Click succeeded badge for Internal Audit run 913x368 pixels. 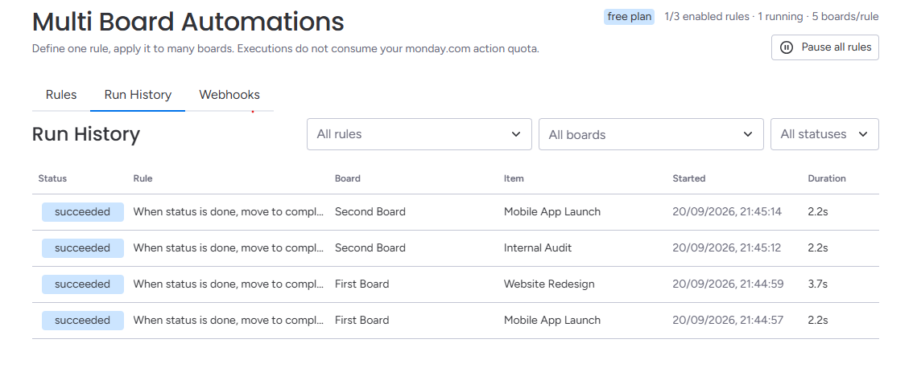83,248
